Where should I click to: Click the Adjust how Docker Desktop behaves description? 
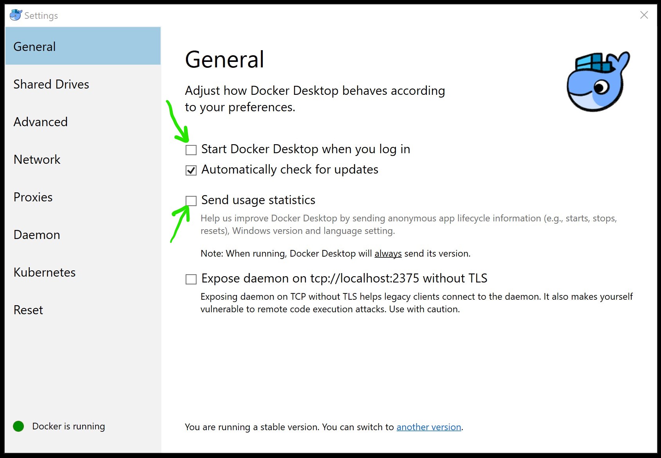(x=315, y=98)
